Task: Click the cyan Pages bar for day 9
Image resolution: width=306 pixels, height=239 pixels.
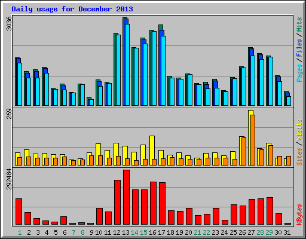Action: (x=91, y=102)
